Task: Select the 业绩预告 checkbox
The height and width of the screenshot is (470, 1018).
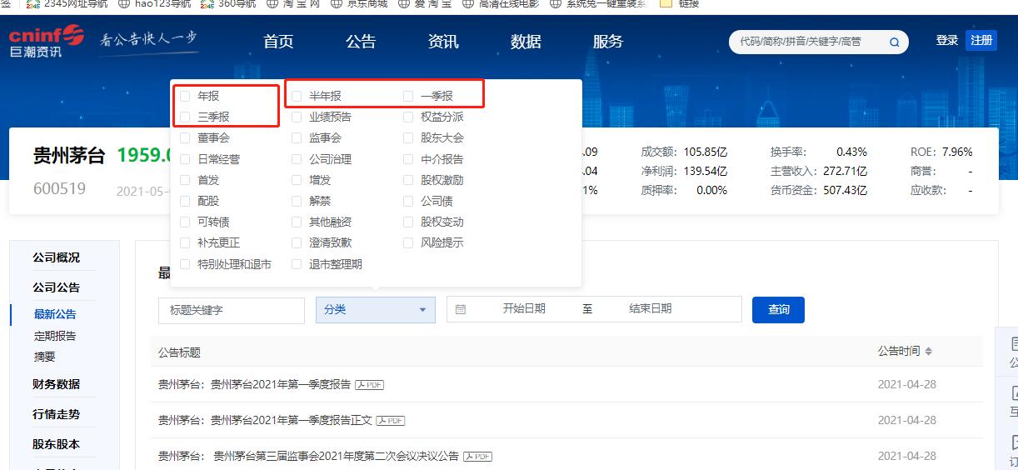Action: click(297, 117)
